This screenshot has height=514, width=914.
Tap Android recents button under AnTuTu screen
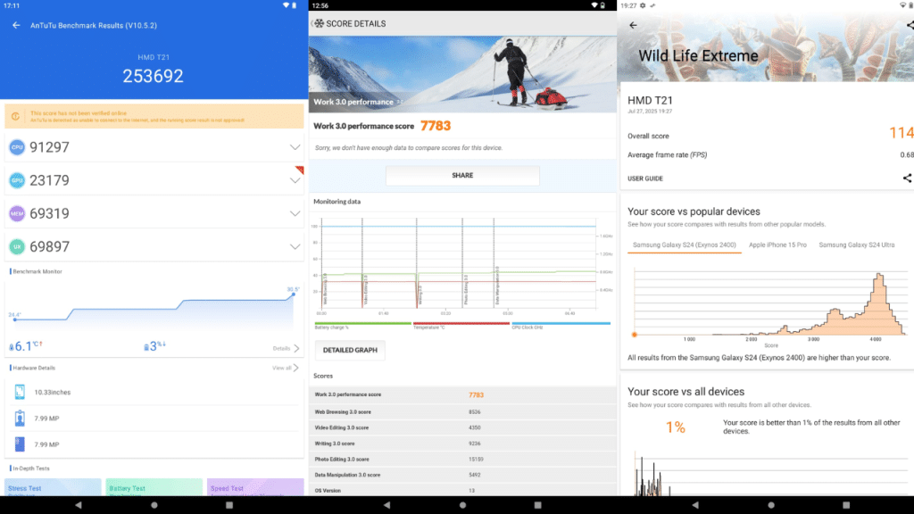[229, 505]
